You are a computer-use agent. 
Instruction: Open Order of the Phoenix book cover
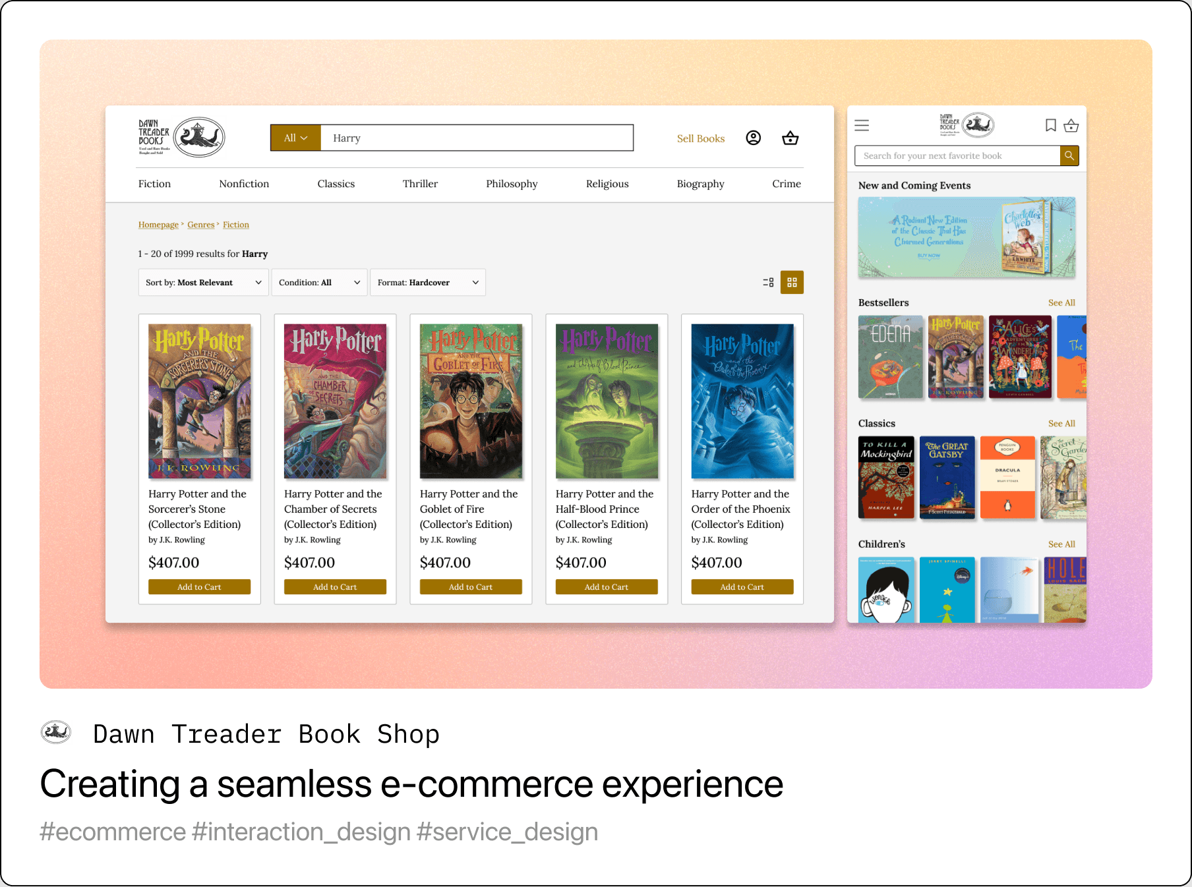coord(742,401)
